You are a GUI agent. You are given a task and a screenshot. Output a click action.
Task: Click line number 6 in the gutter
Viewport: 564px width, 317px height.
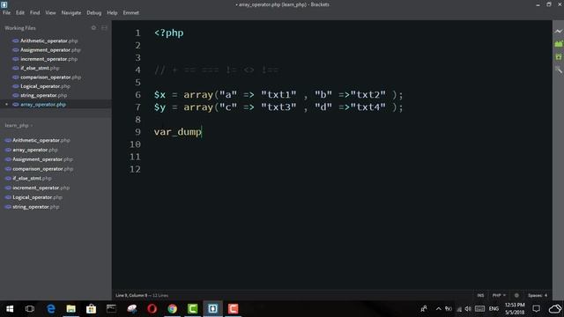coord(137,95)
